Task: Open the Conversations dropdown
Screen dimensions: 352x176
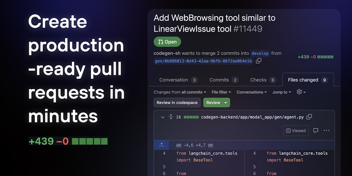Action: click(252, 92)
